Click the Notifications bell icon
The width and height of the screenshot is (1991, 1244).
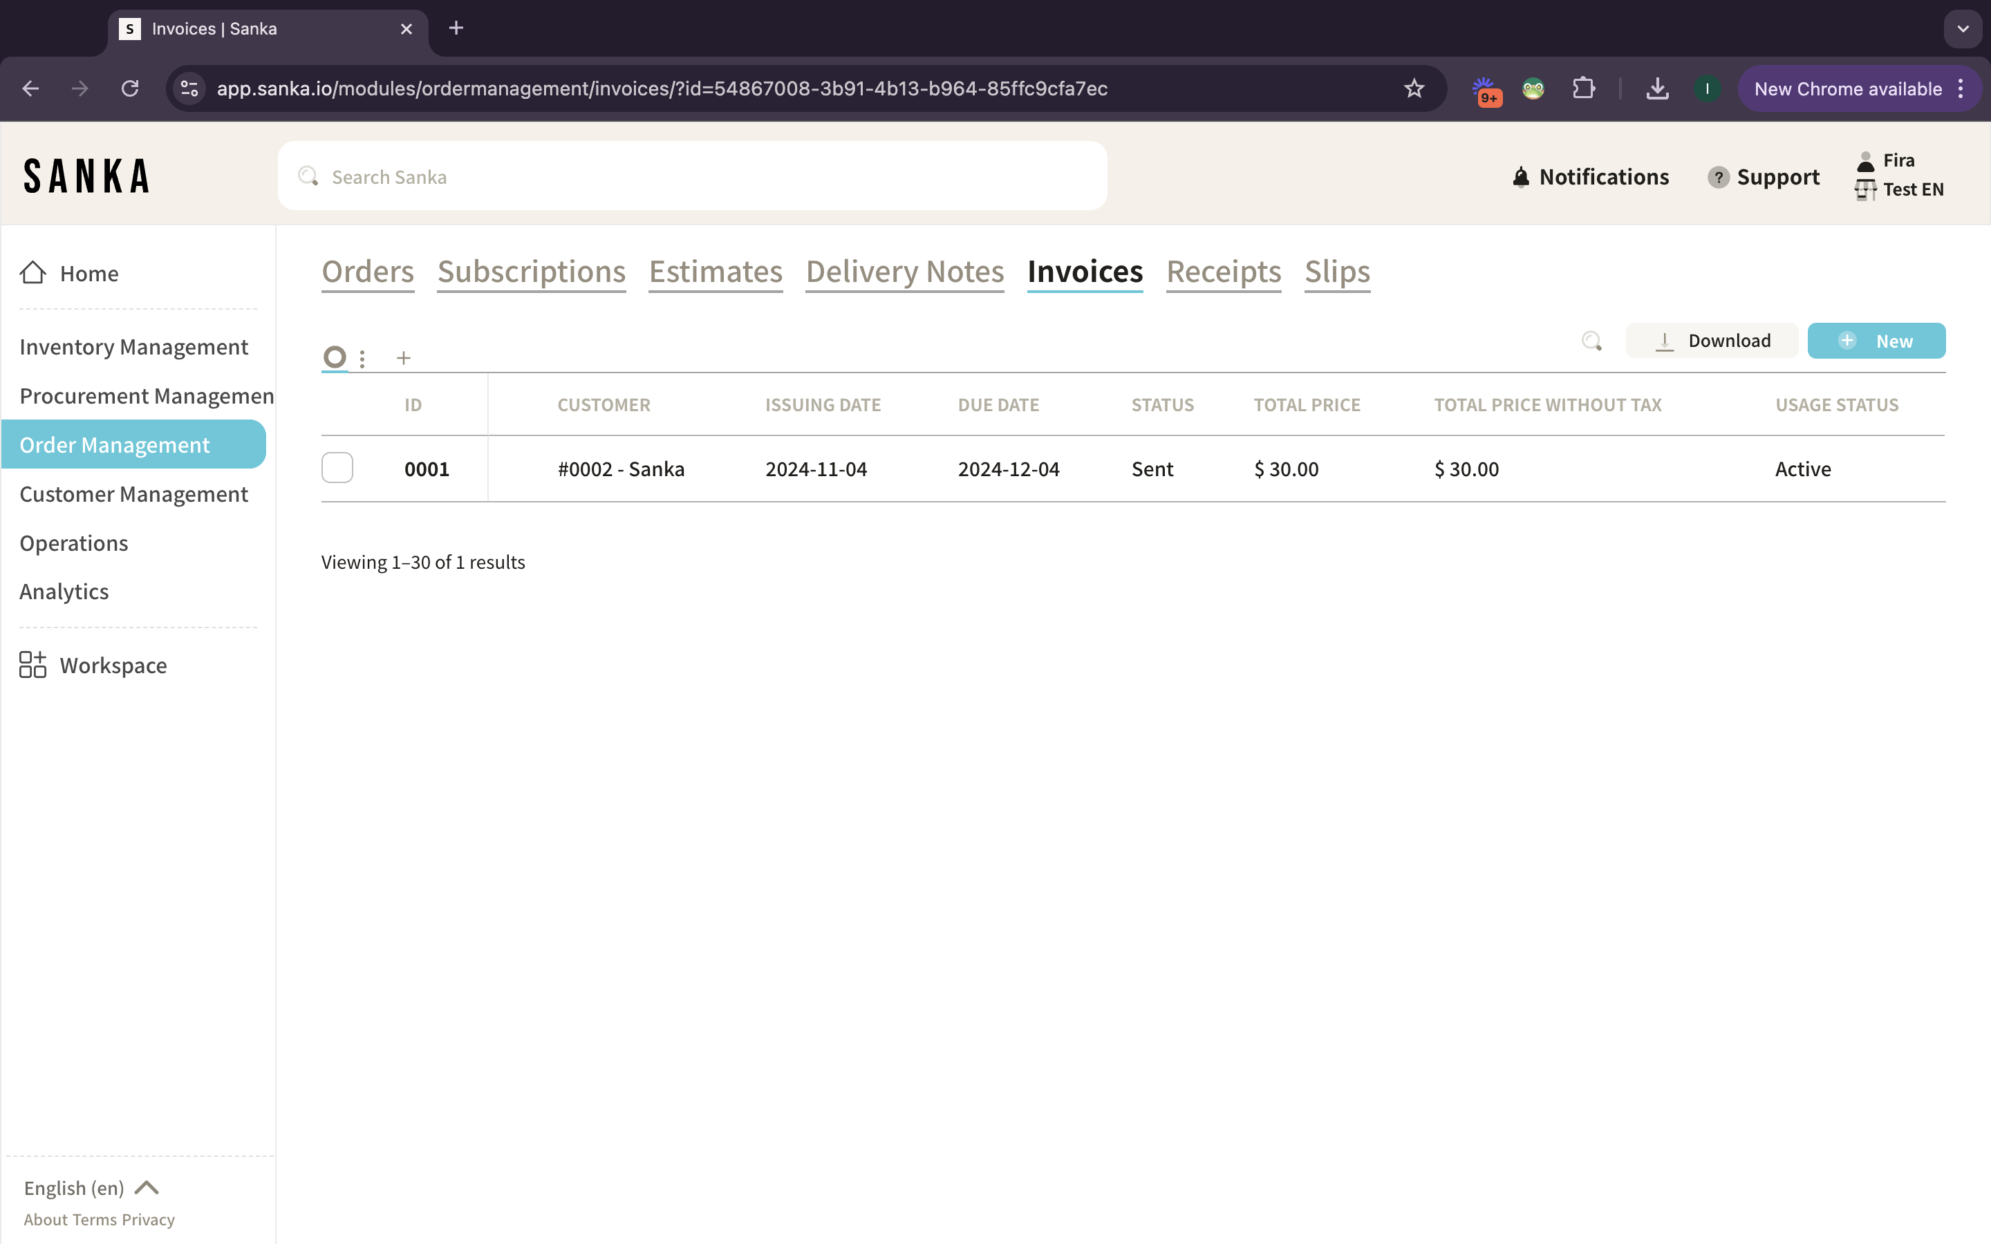coord(1520,177)
